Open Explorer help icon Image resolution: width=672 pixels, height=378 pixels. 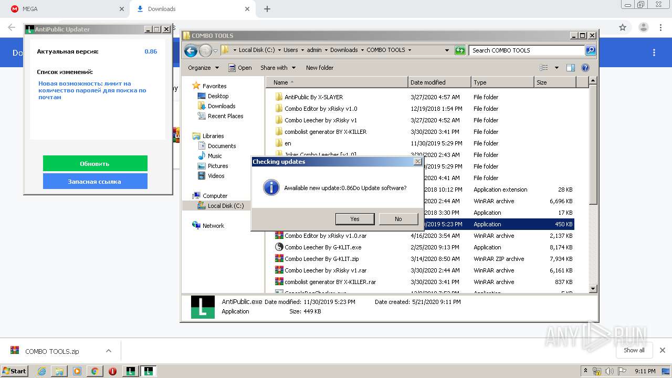(585, 68)
